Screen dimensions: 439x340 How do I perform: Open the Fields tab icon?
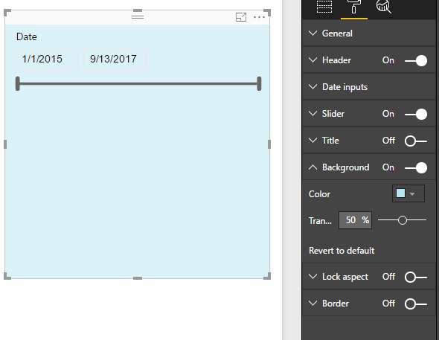pyautogui.click(x=324, y=7)
